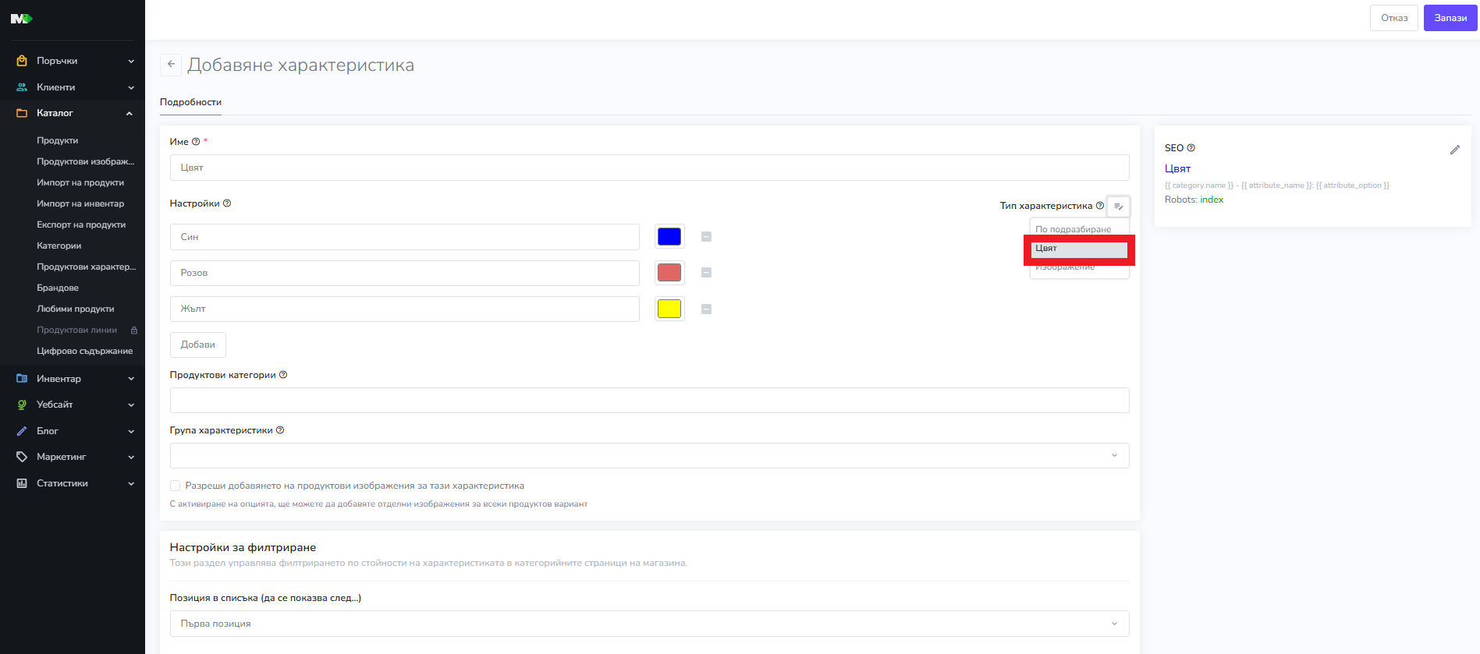The image size is (1480, 654).
Task: Click the Запази save button
Action: (x=1450, y=18)
